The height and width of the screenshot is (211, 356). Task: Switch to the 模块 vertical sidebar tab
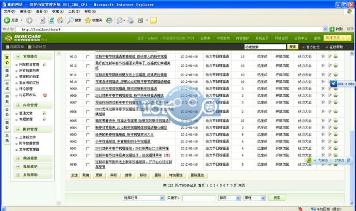7,73
